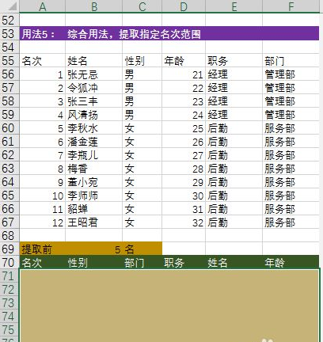The width and height of the screenshot is (323, 342).
Task: Select row 53 header
Action: click(x=9, y=33)
